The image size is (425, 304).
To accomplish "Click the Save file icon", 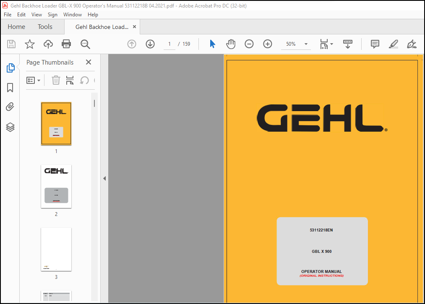I will (x=11, y=44).
